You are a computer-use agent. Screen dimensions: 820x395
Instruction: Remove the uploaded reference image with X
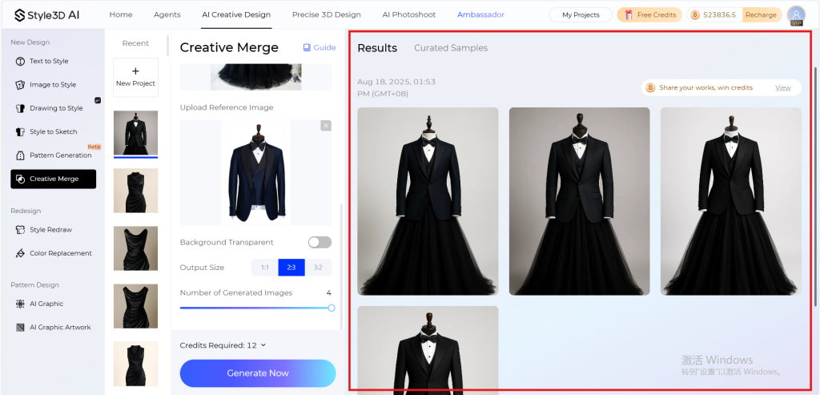tap(326, 126)
